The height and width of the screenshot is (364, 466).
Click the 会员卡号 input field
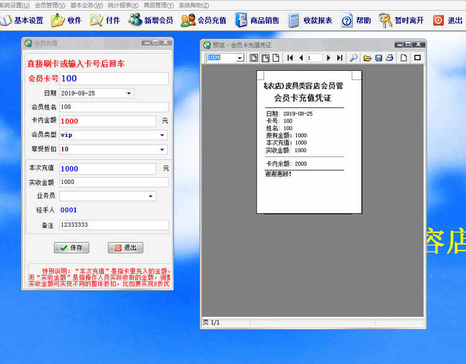pos(114,78)
